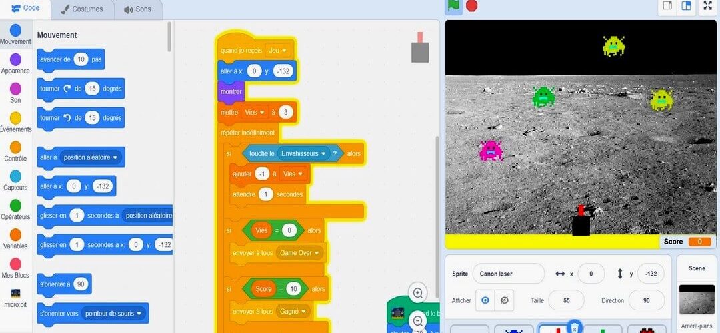This screenshot has height=333, width=720.
Task: Click the counterclockwise rotate arrow in tourner block
Action: pyautogui.click(x=67, y=118)
